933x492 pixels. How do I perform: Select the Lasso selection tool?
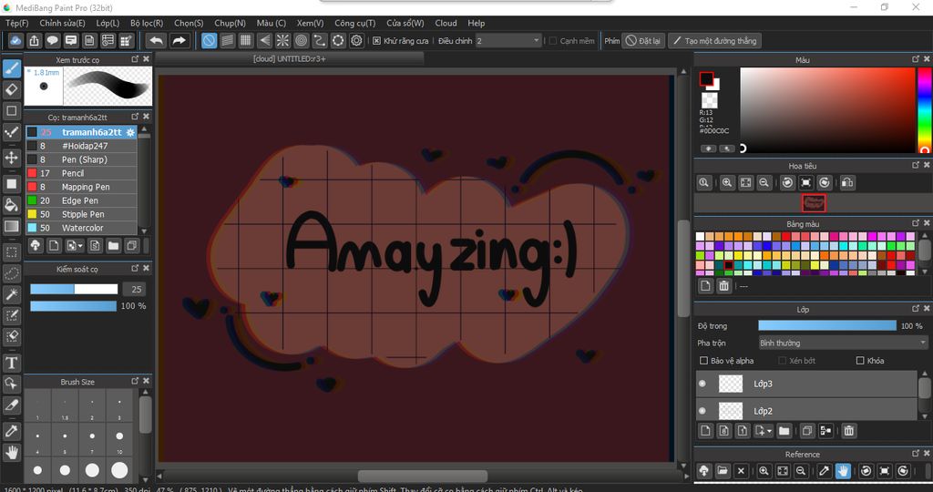[x=11, y=273]
